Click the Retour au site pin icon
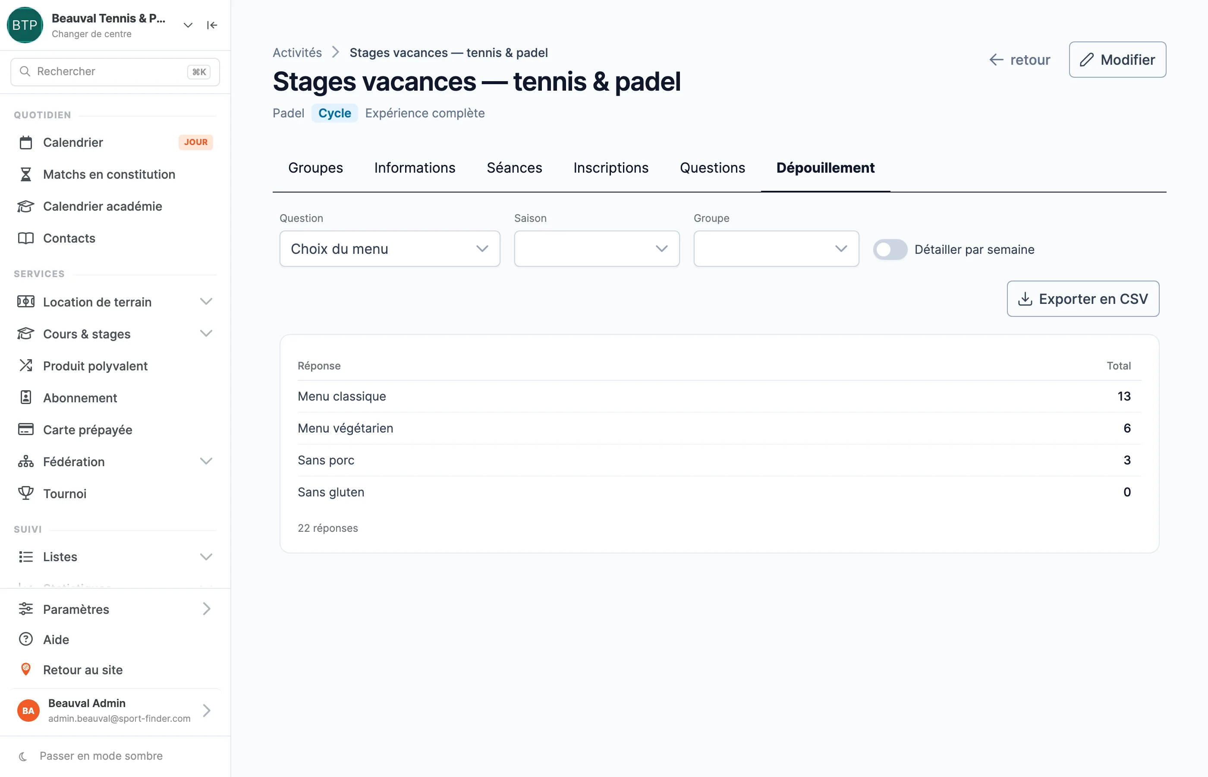 (26, 670)
